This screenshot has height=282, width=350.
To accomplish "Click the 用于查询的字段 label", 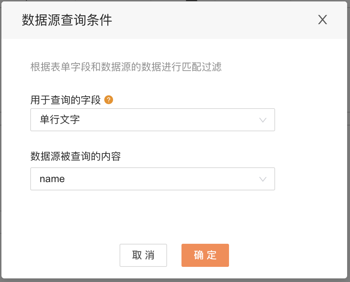I will pyautogui.click(x=66, y=100).
